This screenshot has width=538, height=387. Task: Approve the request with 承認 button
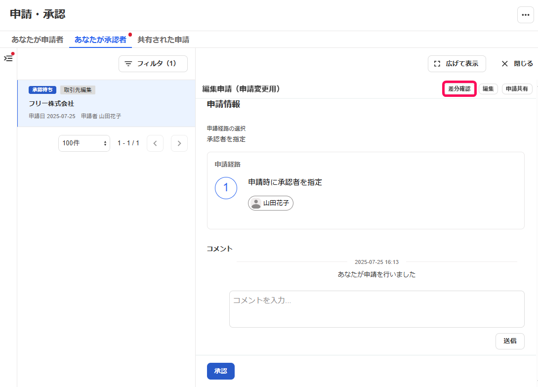tap(221, 371)
